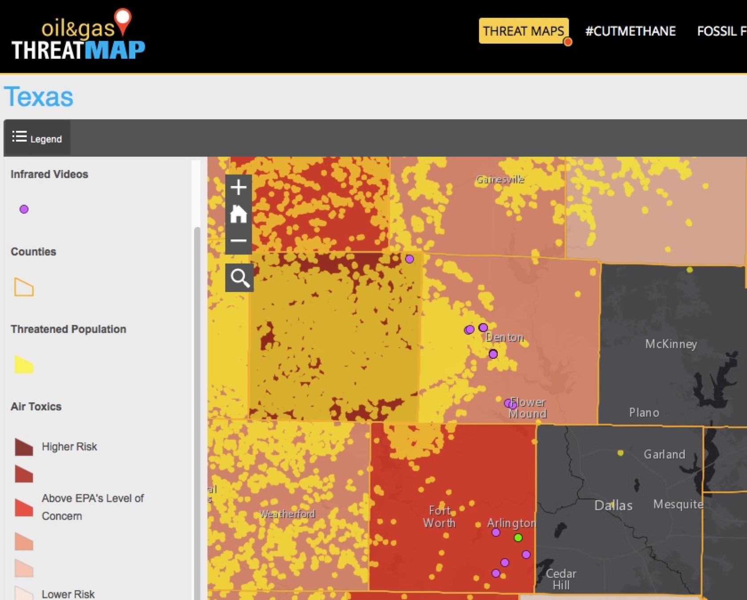Click the infrared video marker near Denton
The width and height of the screenshot is (747, 600).
pos(493,354)
